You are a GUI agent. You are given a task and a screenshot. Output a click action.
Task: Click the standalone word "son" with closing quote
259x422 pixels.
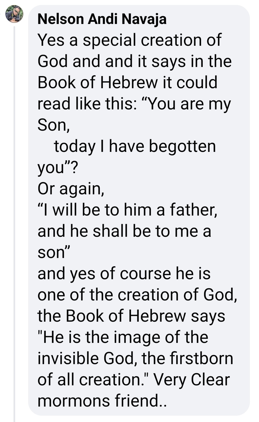pyautogui.click(x=54, y=252)
